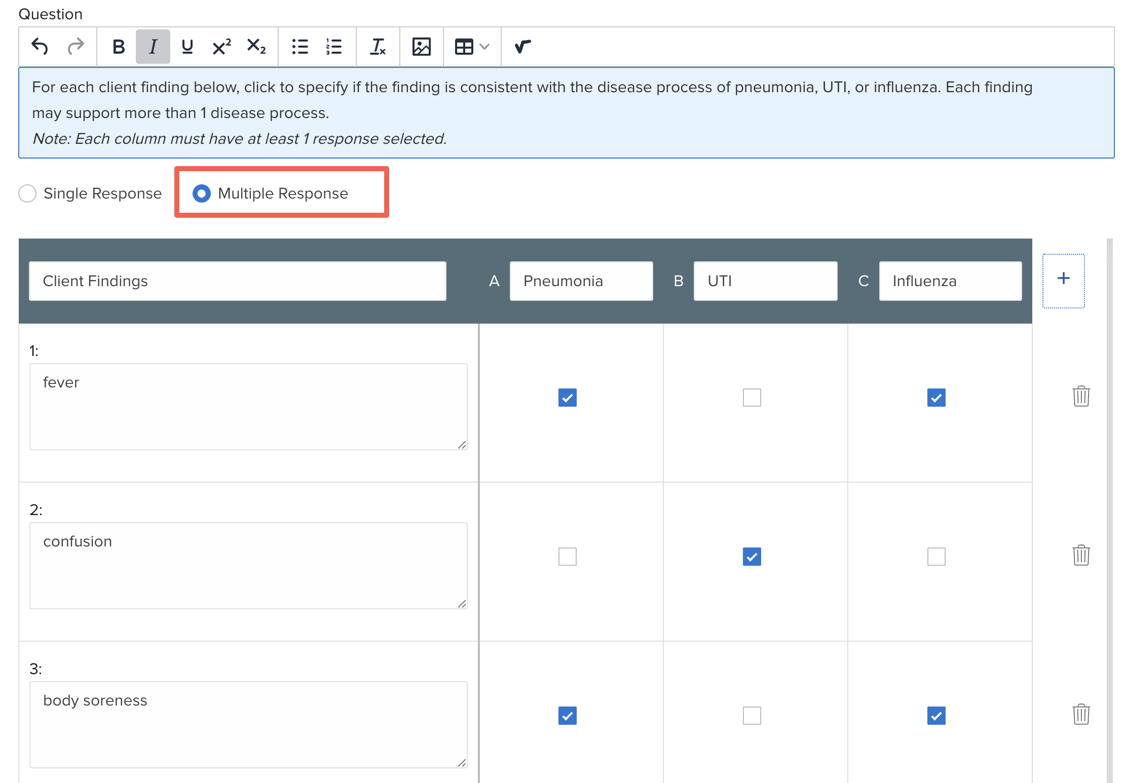Apply superscript formatting
Image resolution: width=1124 pixels, height=783 pixels.
click(x=220, y=46)
